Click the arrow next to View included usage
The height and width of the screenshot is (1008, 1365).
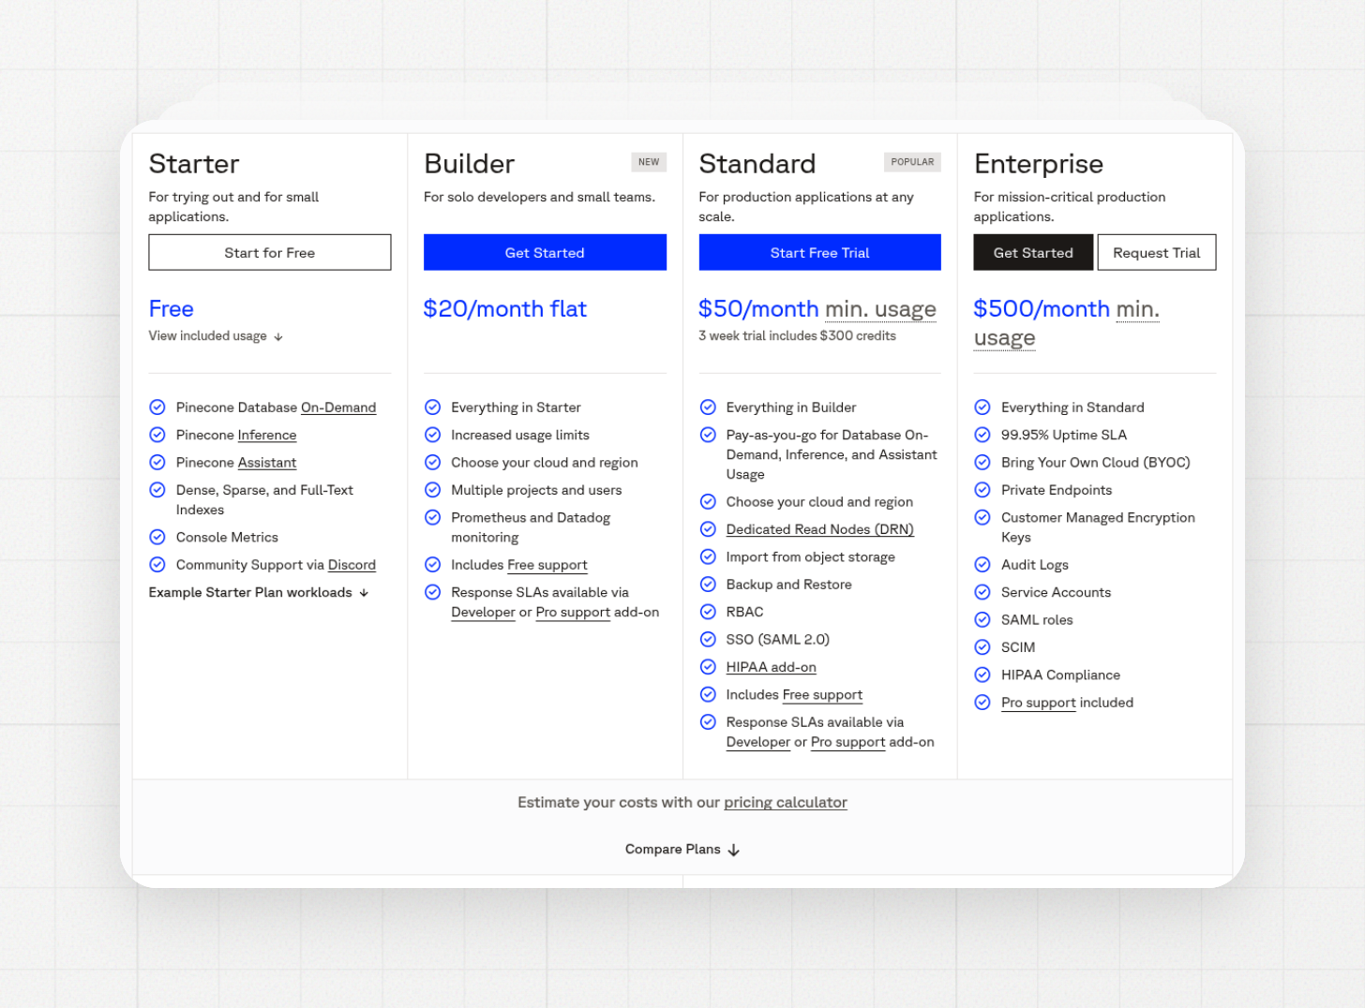(278, 337)
